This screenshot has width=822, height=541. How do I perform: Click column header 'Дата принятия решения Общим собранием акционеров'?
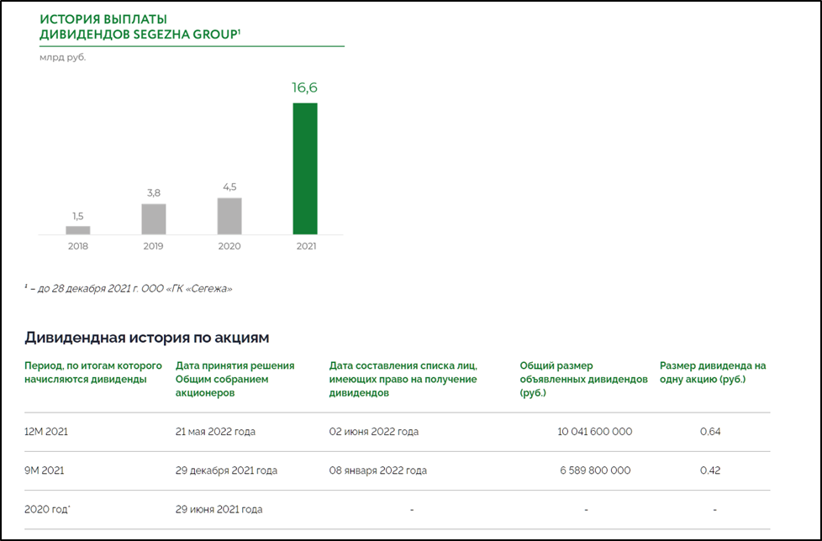(234, 379)
